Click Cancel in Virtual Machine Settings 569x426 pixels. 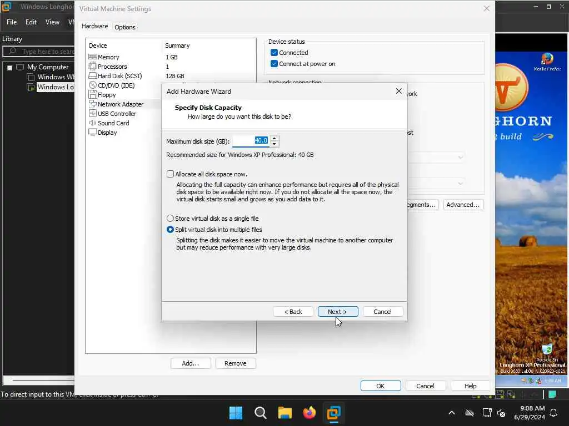[425, 386]
